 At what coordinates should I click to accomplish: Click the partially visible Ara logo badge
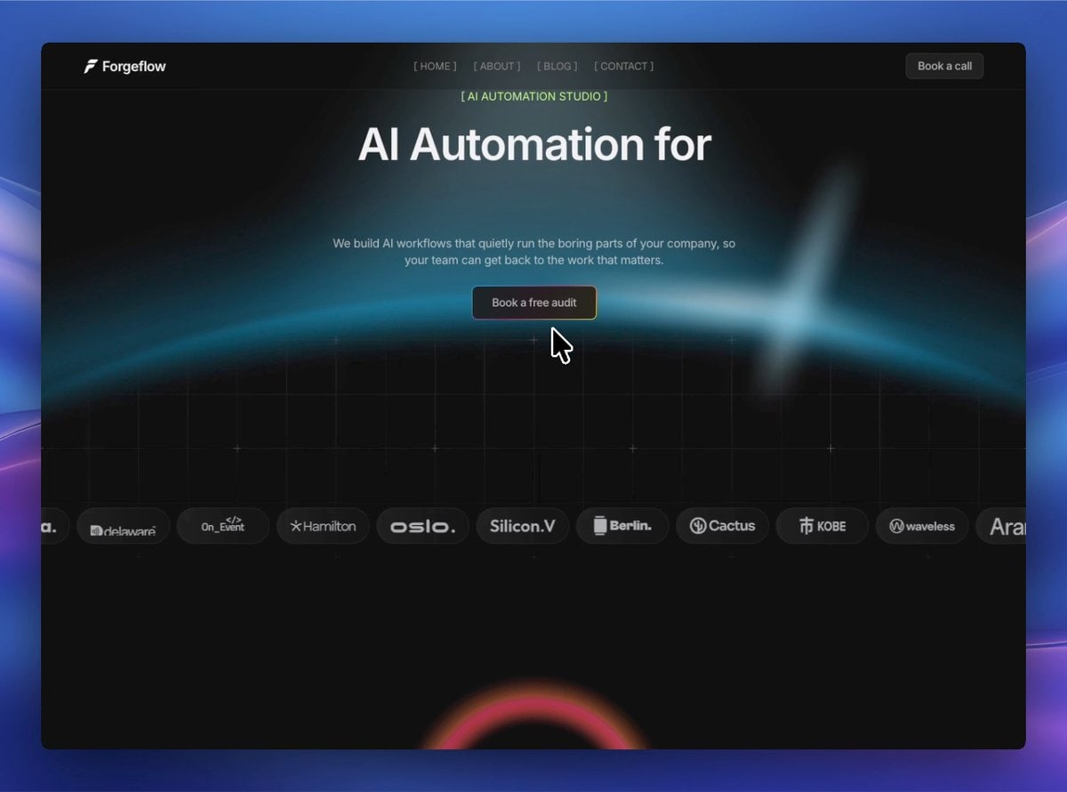[1002, 526]
